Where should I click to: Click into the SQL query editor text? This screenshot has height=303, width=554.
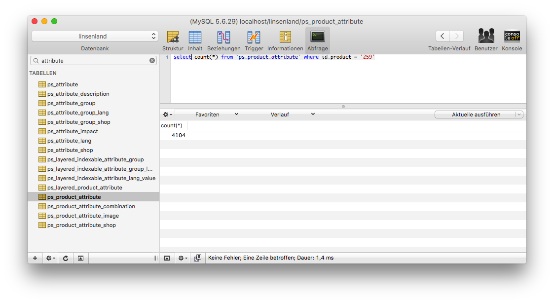coord(274,57)
